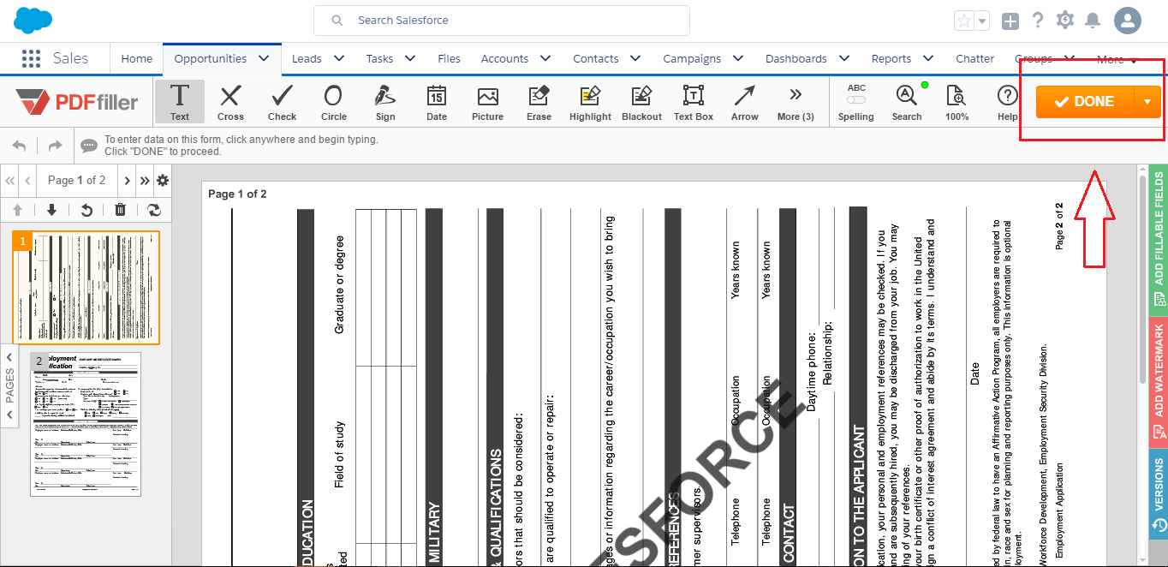Viewport: 1168px width, 567px height.
Task: Select the Text tool
Action: coord(180,101)
